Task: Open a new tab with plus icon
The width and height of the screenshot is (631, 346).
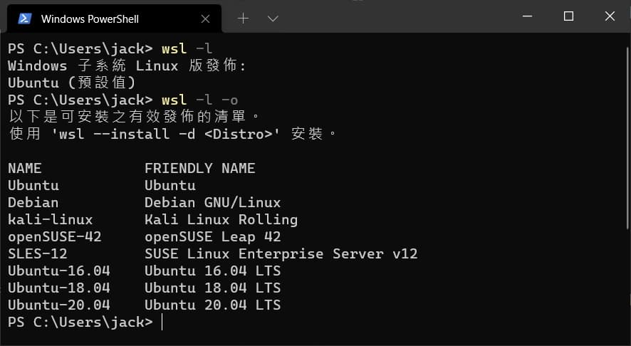Action: [243, 19]
